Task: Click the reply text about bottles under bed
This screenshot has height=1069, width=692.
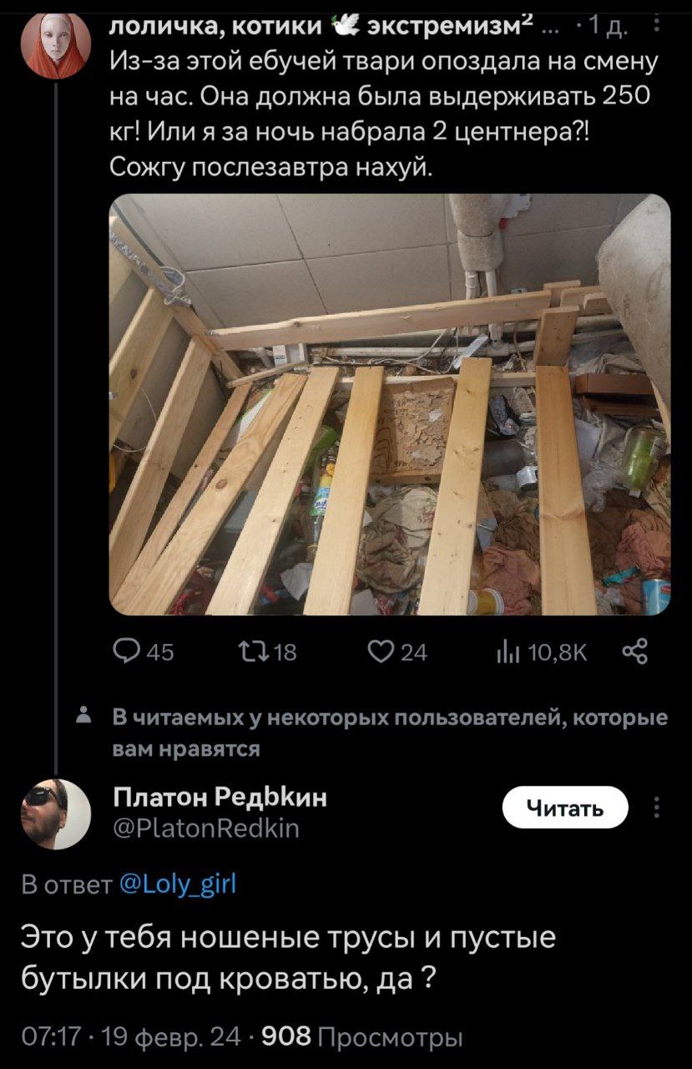Action: [287, 956]
